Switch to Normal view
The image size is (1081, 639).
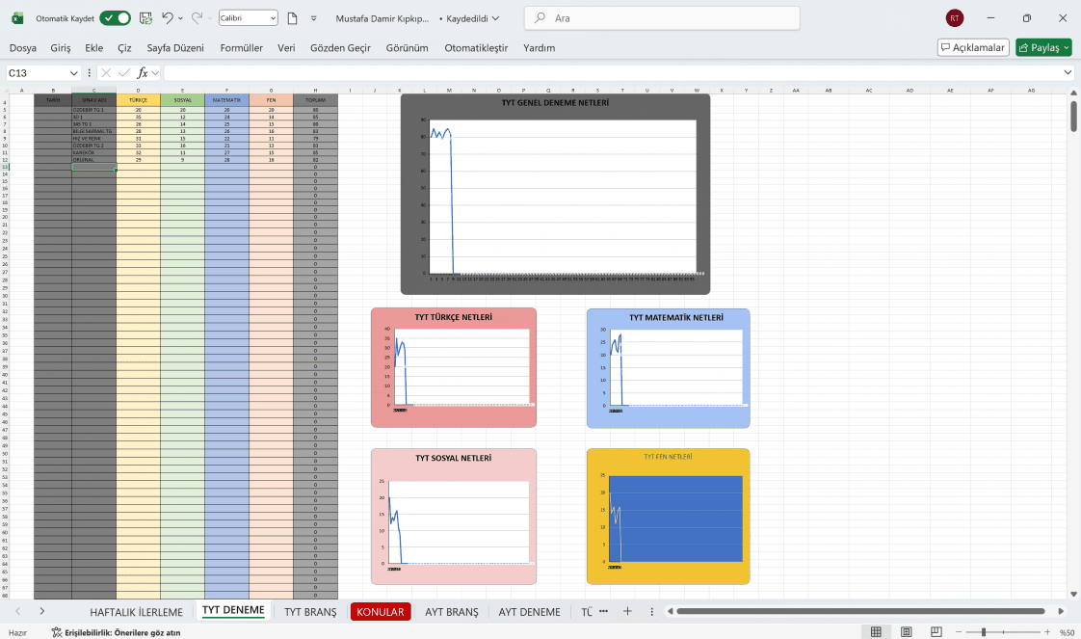(x=876, y=632)
